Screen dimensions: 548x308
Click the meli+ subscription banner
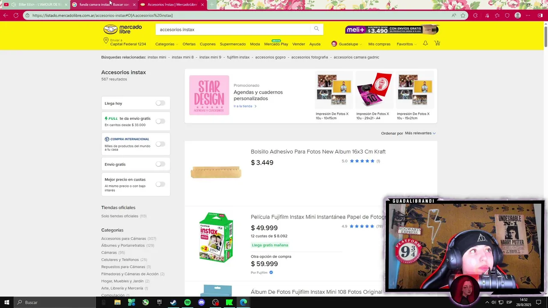(392, 30)
